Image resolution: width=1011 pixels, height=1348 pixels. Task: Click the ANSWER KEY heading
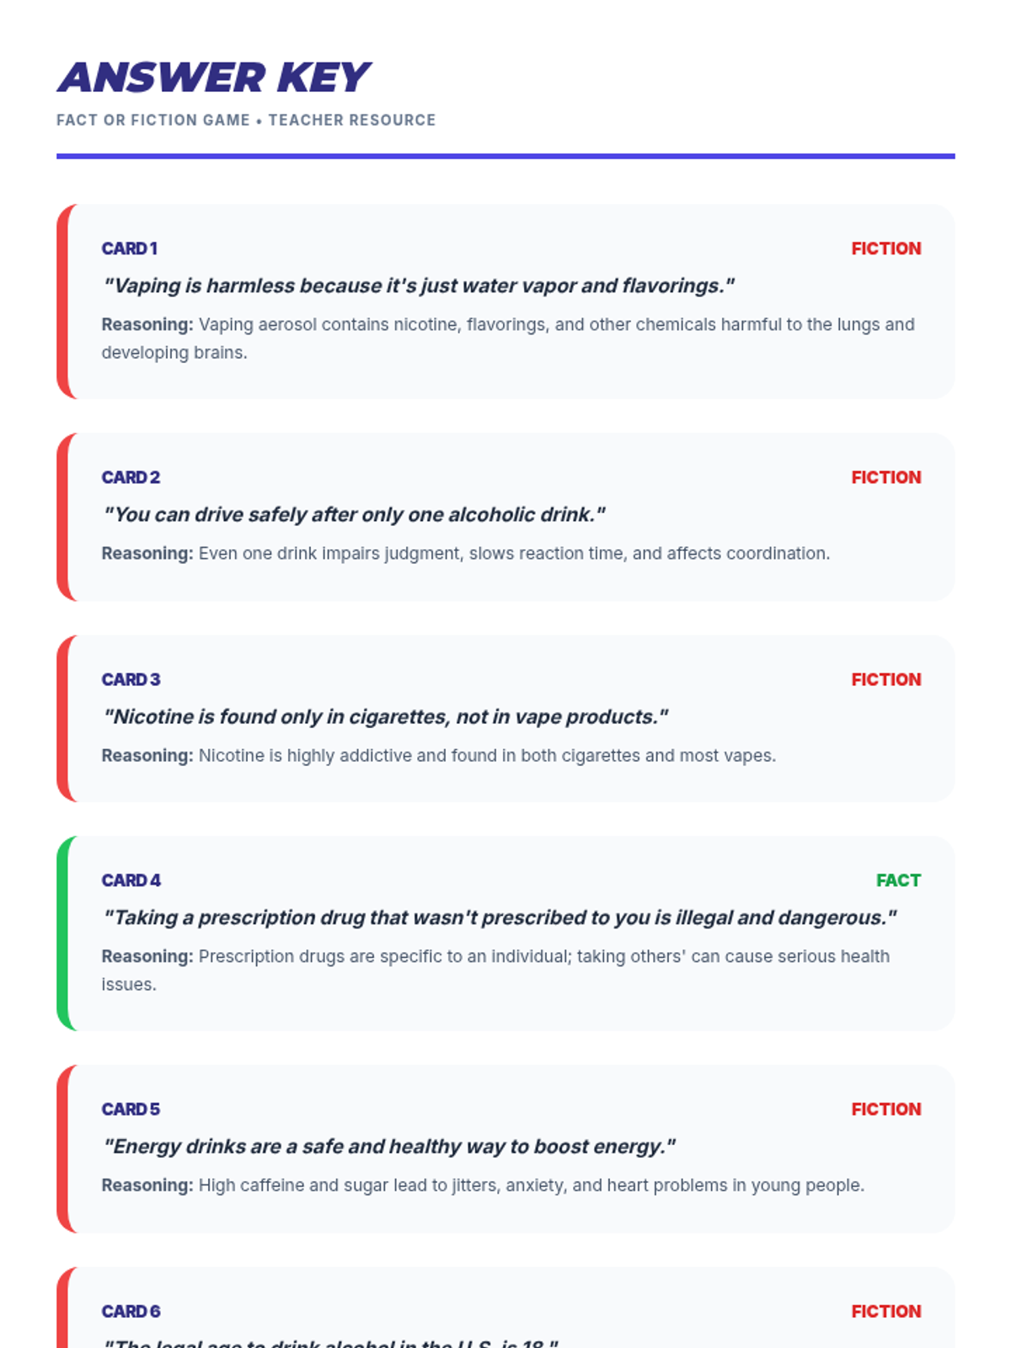click(x=213, y=78)
